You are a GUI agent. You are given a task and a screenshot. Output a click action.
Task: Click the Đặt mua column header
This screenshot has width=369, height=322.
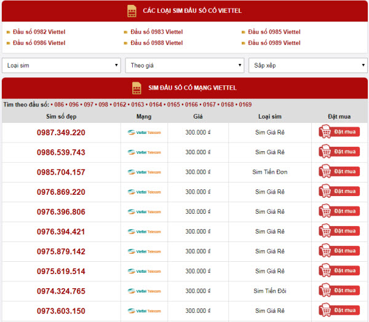coord(339,116)
